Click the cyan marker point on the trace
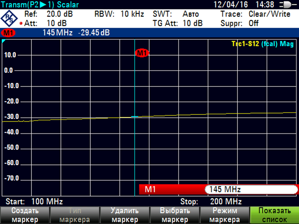The image size is (299, 224). point(135,117)
